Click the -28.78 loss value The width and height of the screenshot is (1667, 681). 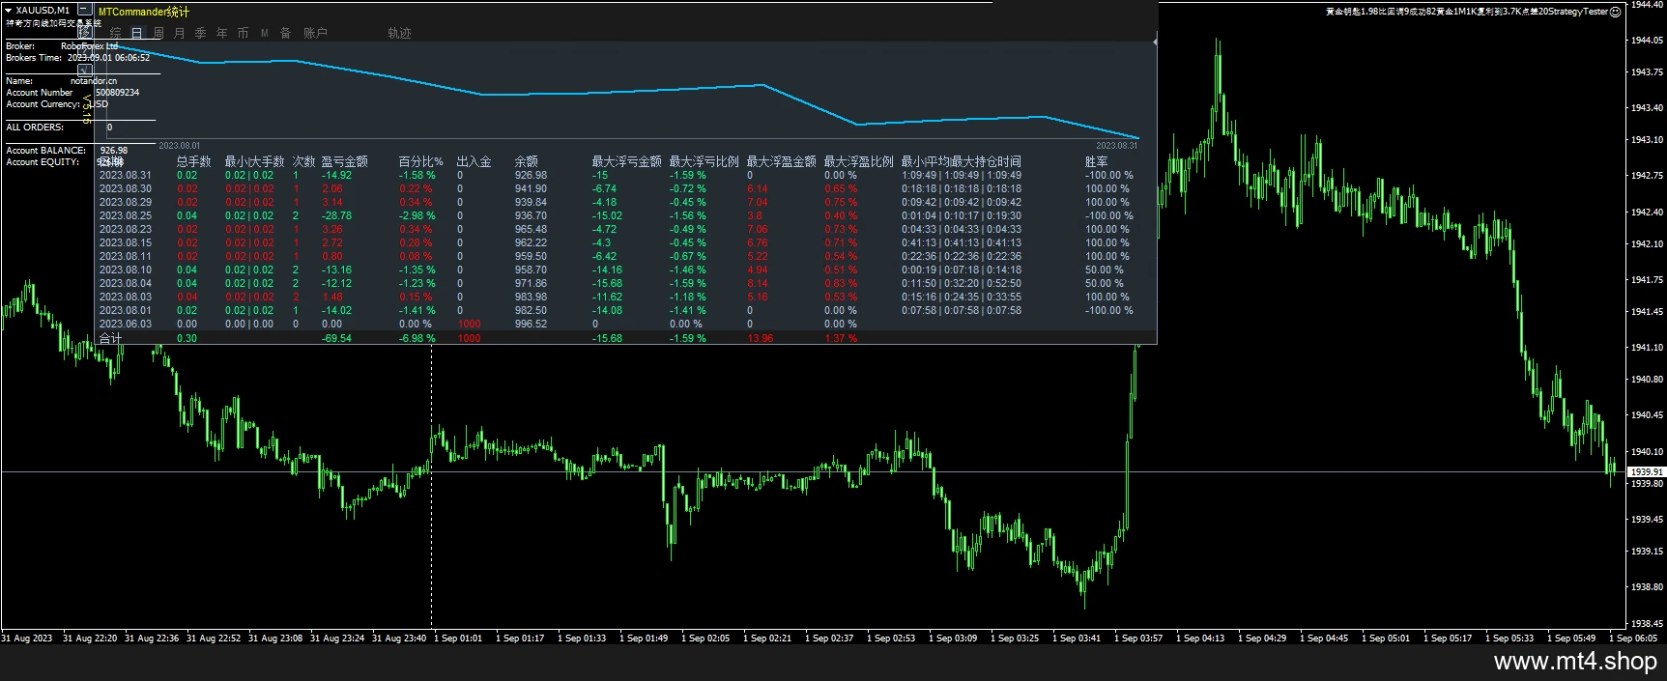(336, 215)
